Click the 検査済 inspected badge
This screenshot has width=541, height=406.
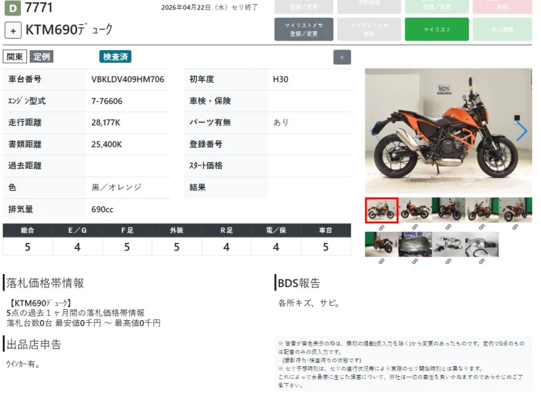pos(115,57)
